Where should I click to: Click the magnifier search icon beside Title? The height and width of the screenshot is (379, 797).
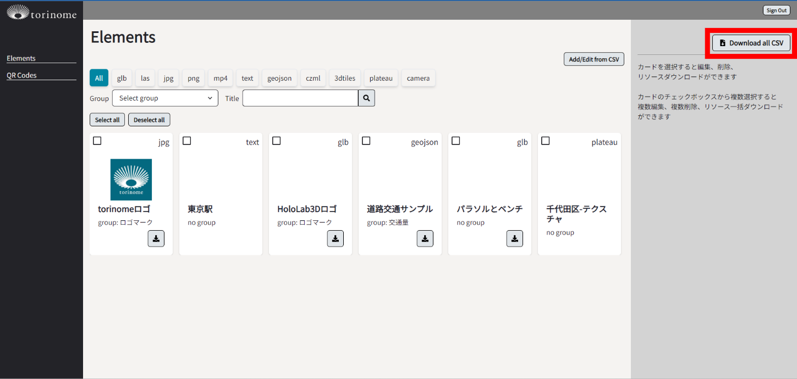click(366, 98)
